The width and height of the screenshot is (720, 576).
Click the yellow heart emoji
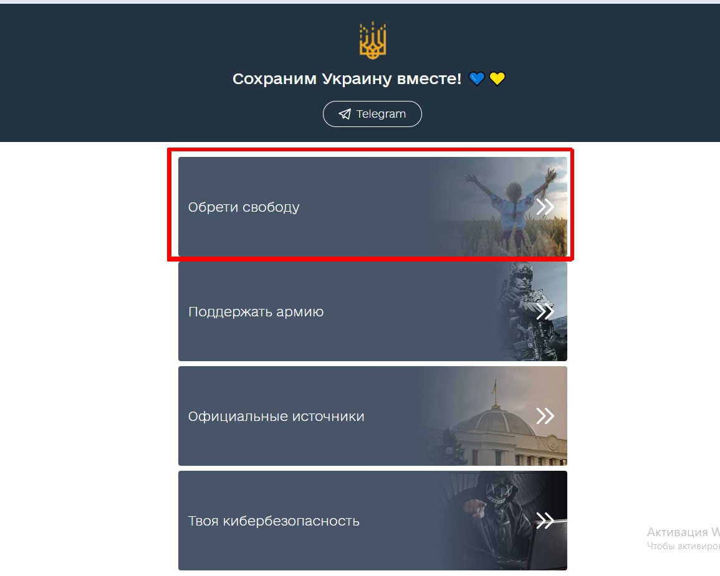pos(497,79)
